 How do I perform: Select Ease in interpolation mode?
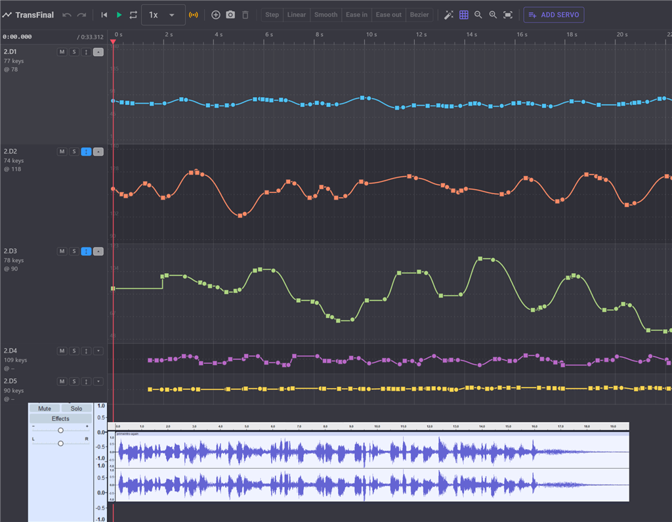356,14
